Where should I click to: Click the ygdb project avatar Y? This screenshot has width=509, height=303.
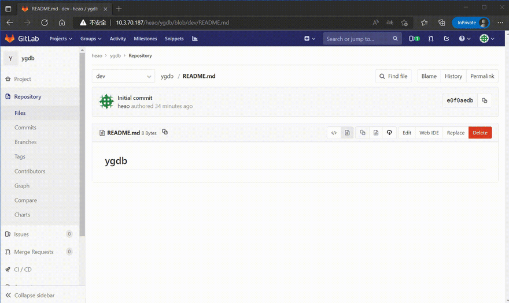[10, 59]
